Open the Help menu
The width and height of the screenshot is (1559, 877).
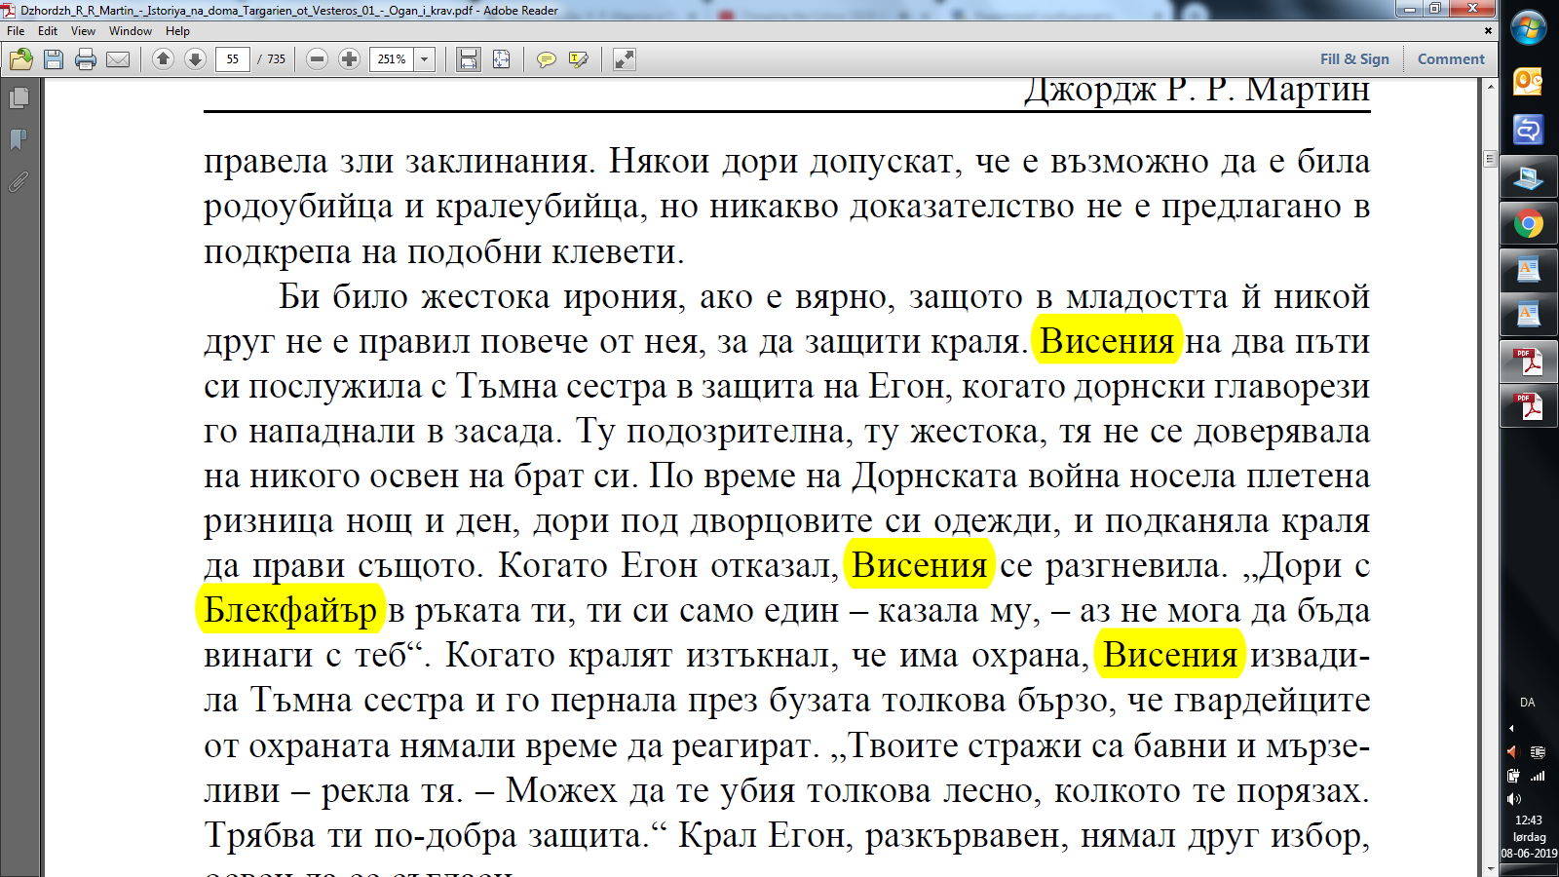[x=177, y=31]
